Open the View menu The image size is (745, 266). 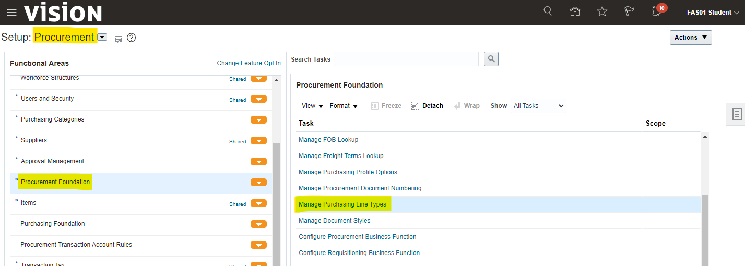pyautogui.click(x=312, y=106)
